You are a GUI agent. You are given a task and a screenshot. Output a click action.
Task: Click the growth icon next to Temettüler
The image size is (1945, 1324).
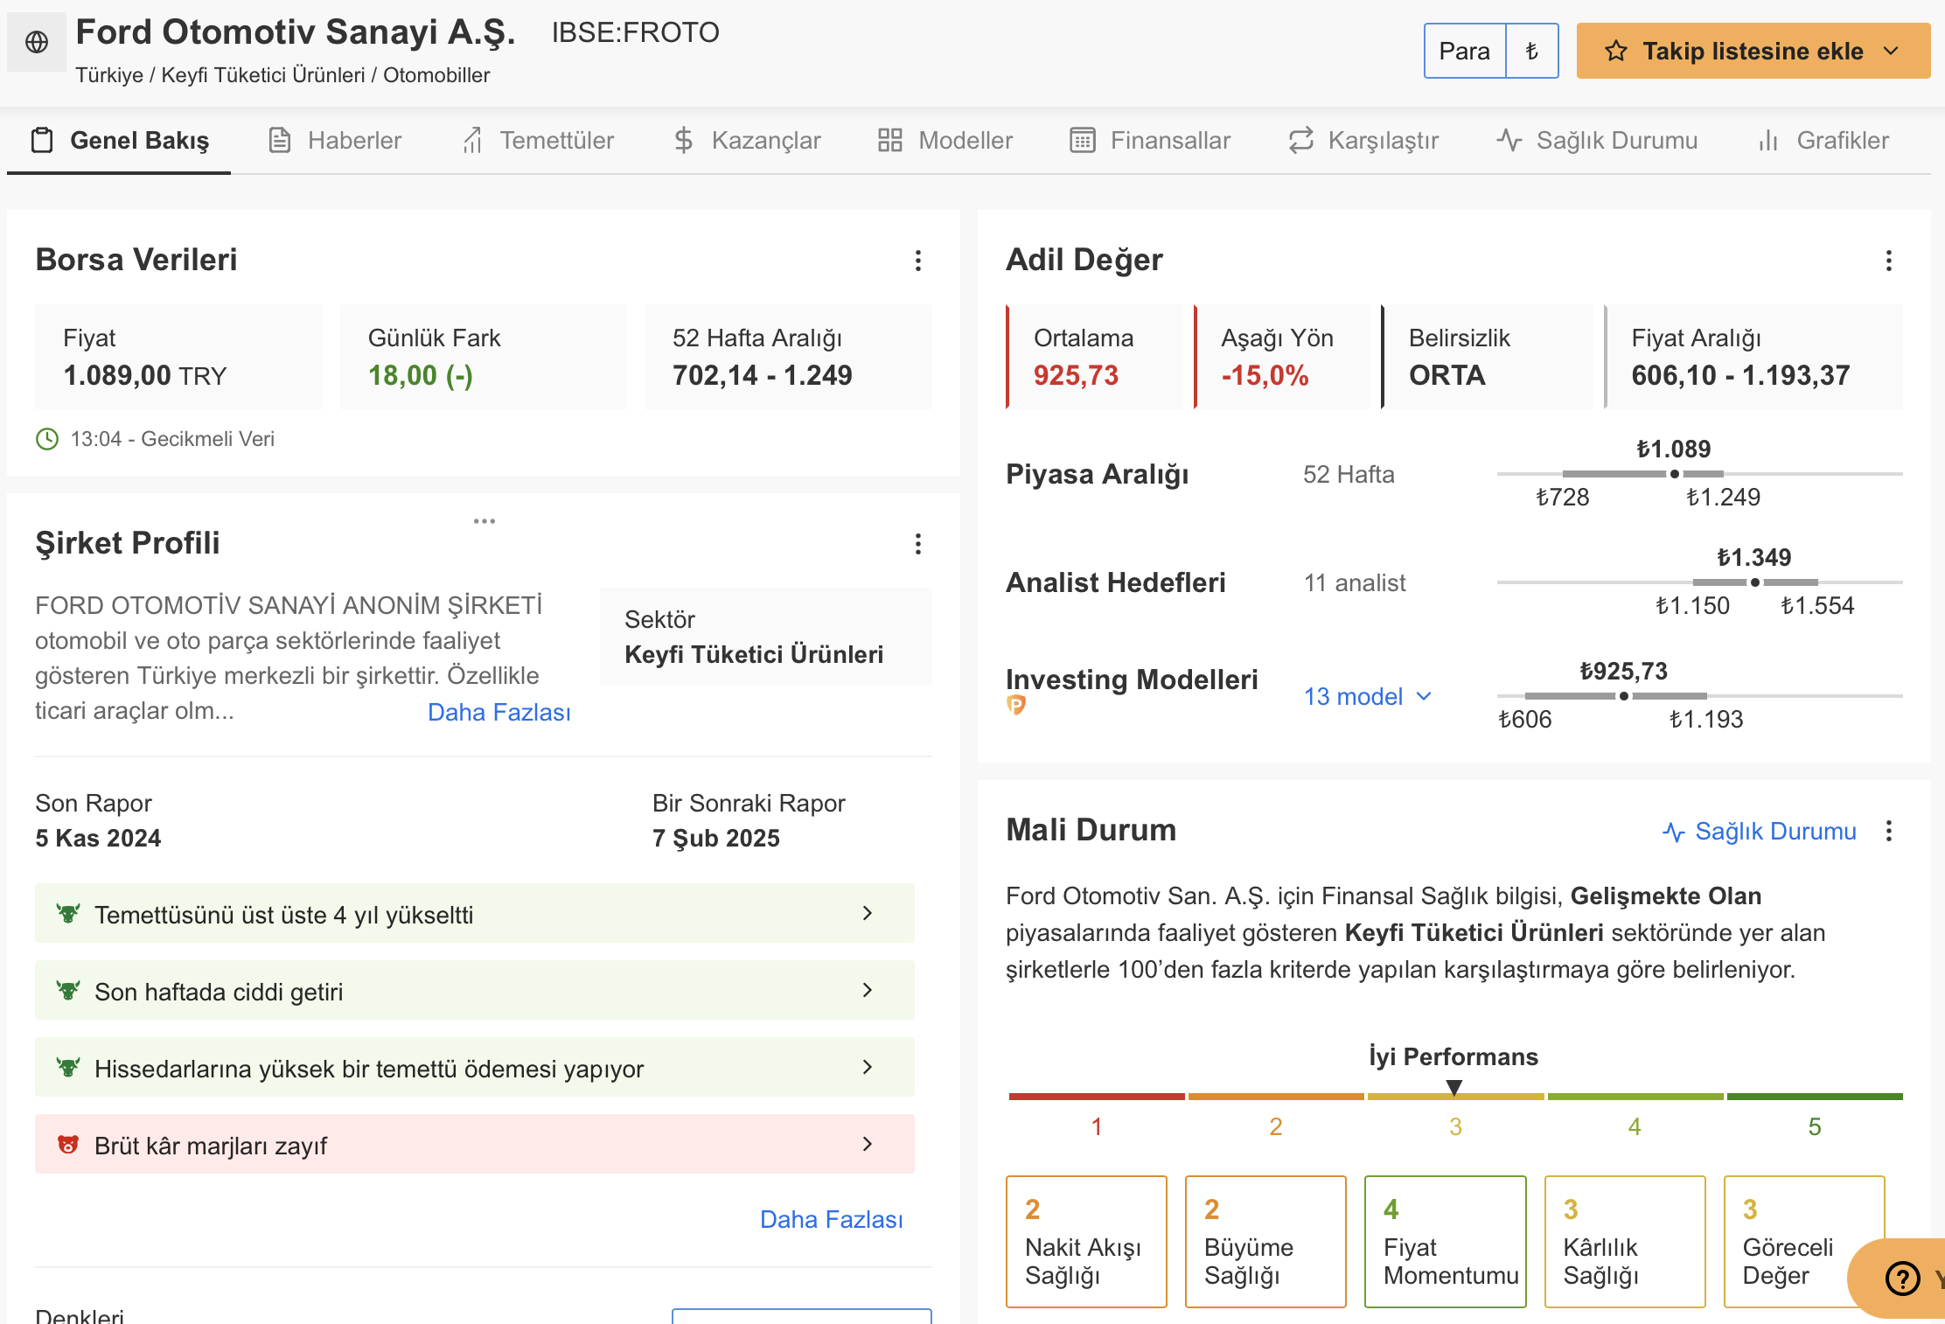point(472,141)
